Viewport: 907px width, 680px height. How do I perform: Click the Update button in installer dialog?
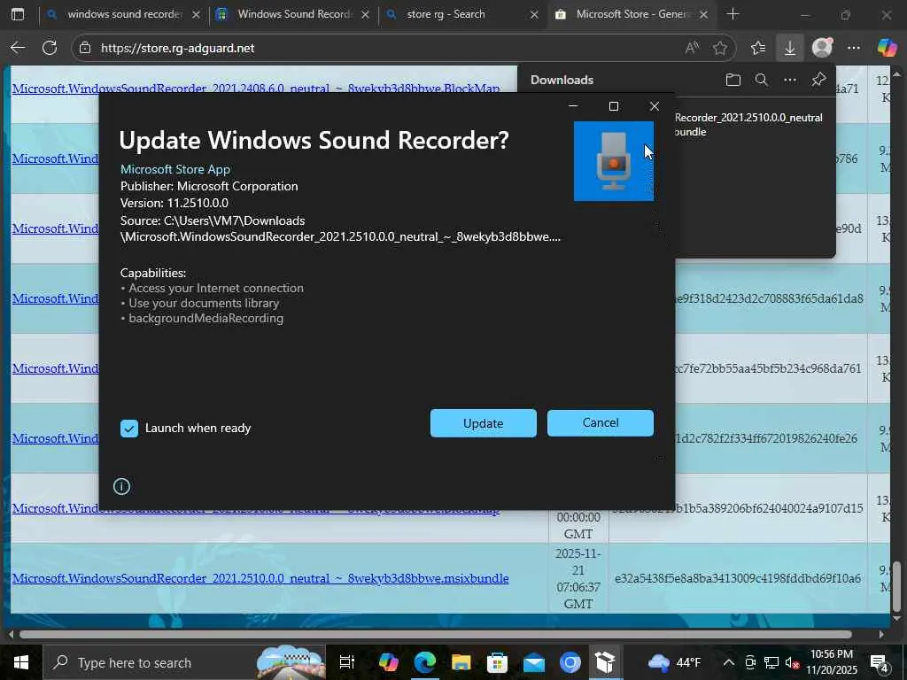(x=483, y=423)
